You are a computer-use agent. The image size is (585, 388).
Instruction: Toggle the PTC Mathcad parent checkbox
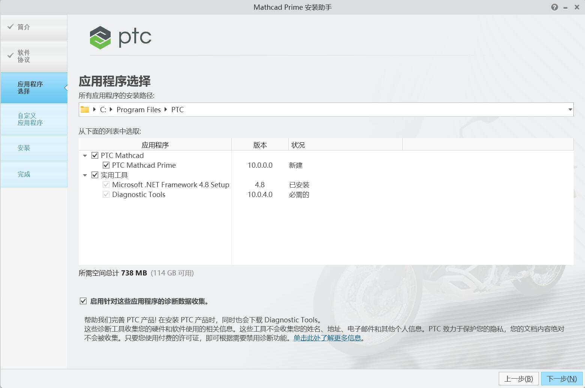(x=94, y=155)
